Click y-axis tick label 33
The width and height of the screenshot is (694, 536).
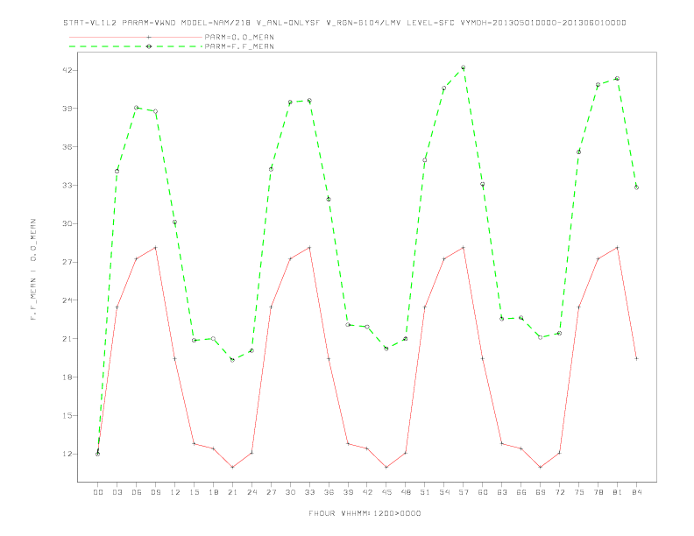point(67,186)
